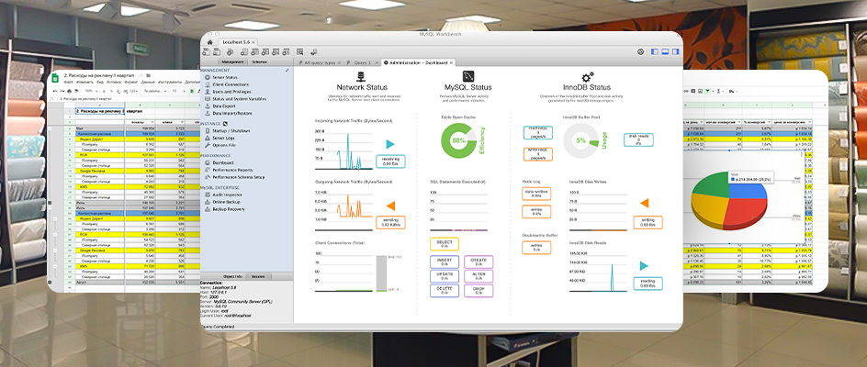
Task: Open the Файл menu in Google Sheets
Action: point(69,83)
